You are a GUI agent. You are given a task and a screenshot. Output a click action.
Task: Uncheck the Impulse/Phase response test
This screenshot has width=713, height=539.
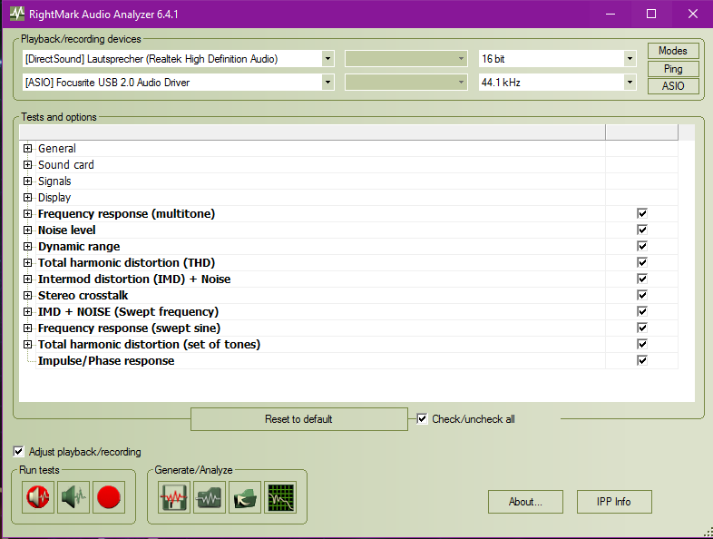[x=642, y=361]
